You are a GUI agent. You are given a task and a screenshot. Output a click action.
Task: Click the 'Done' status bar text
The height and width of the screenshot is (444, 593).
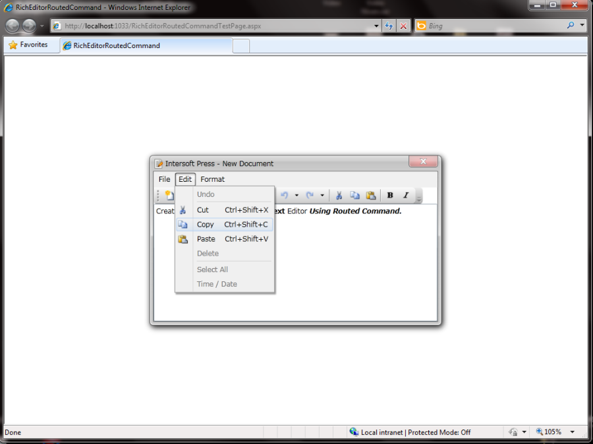(x=13, y=432)
